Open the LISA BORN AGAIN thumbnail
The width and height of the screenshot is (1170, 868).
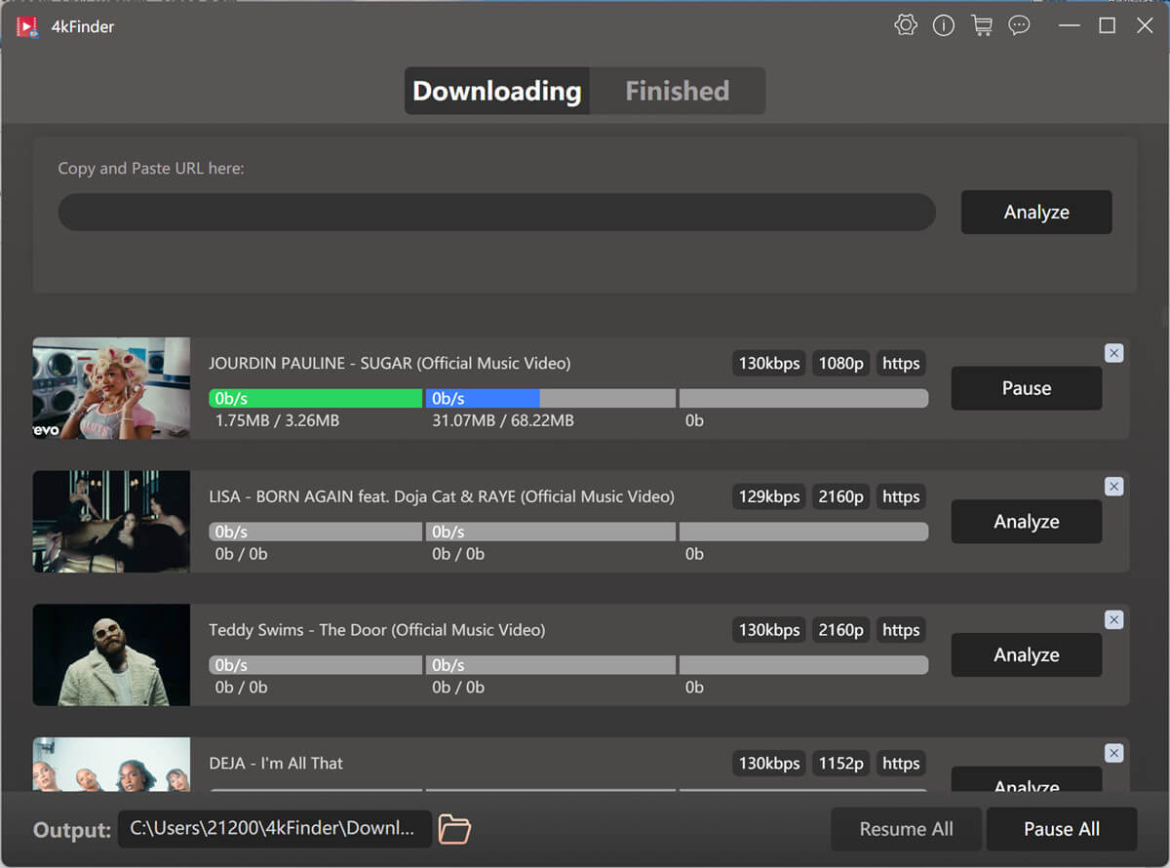[x=111, y=522]
